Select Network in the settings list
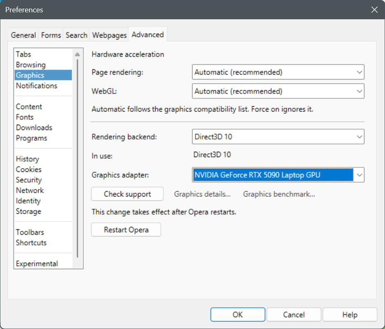The image size is (385, 329). (x=43, y=190)
